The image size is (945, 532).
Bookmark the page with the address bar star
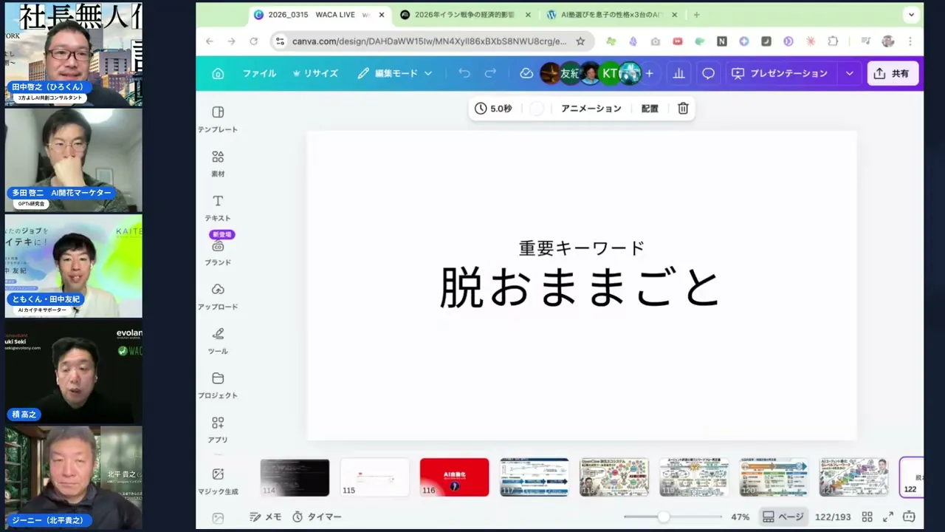tap(581, 41)
